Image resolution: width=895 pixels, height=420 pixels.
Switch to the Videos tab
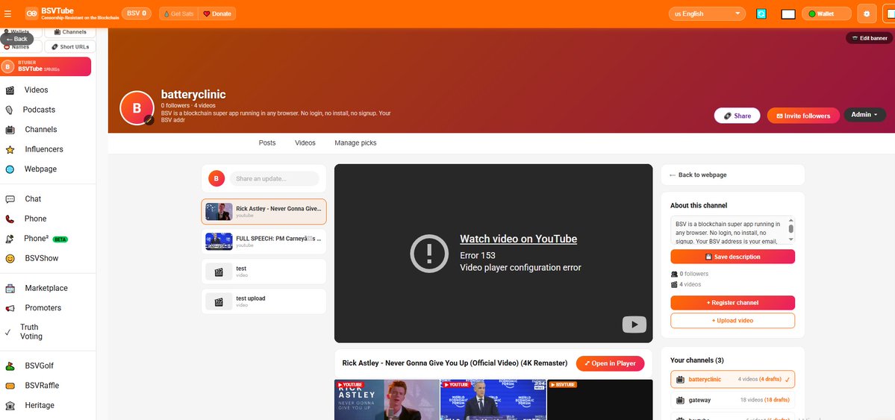pos(305,142)
